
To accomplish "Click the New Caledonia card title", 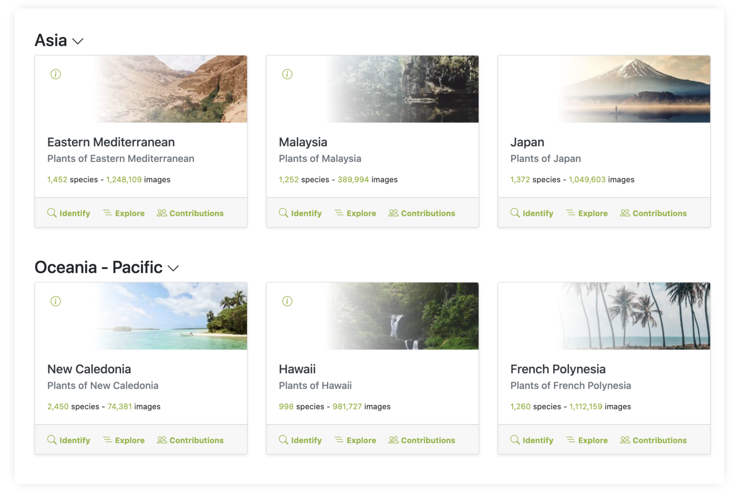I will (89, 369).
